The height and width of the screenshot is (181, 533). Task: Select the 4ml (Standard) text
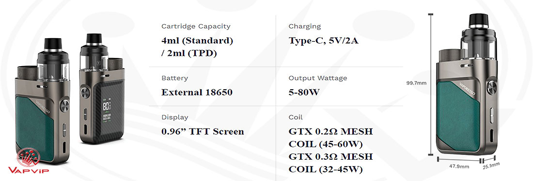click(197, 41)
